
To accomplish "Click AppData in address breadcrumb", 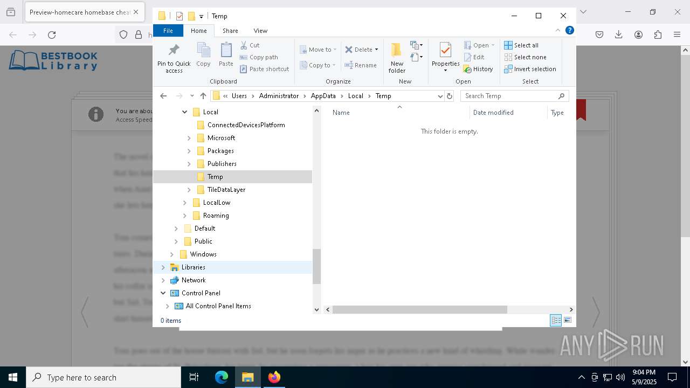I will pos(323,96).
